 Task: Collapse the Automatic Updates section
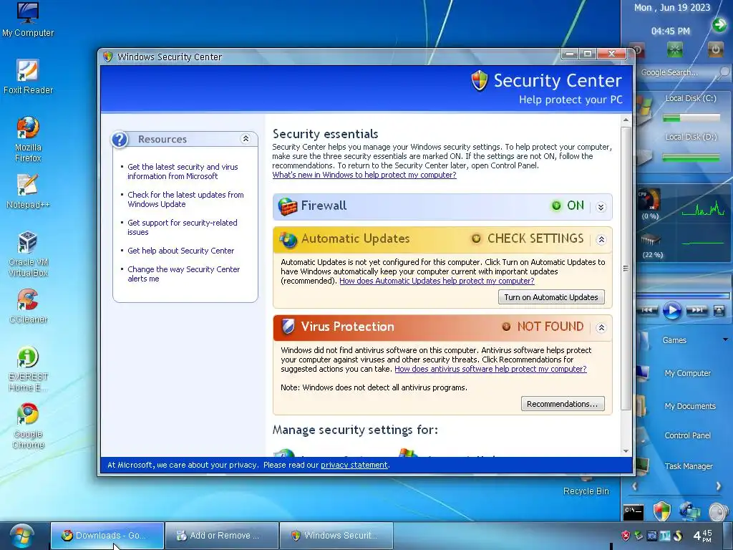pyautogui.click(x=601, y=240)
